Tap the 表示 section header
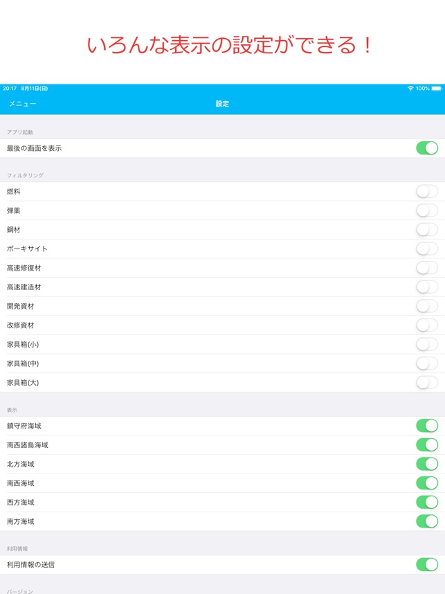Viewport: 445px width, 594px height. (x=12, y=410)
